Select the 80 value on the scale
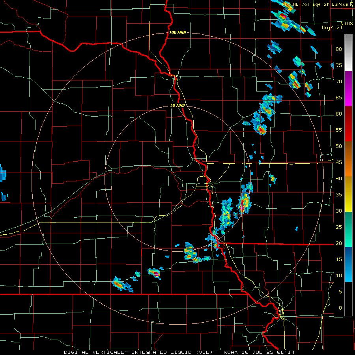This screenshot has width=355, height=355. [339, 49]
